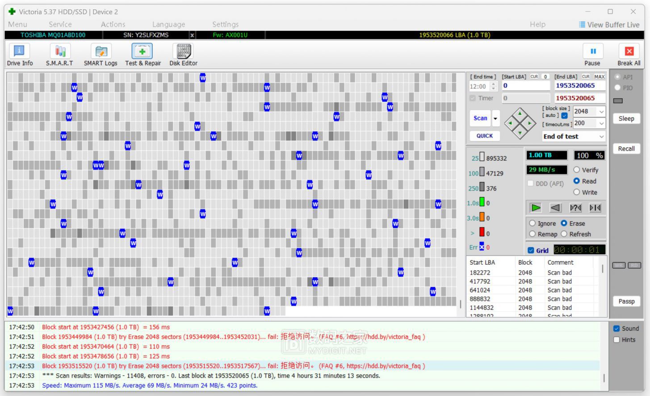Screen dimensions: 650x396
Task: Click the Pause icon button
Action: pos(593,51)
